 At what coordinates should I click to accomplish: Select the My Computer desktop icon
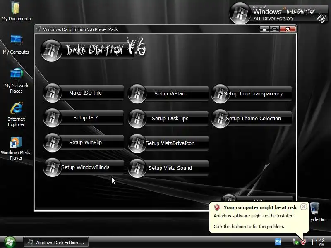click(x=16, y=45)
